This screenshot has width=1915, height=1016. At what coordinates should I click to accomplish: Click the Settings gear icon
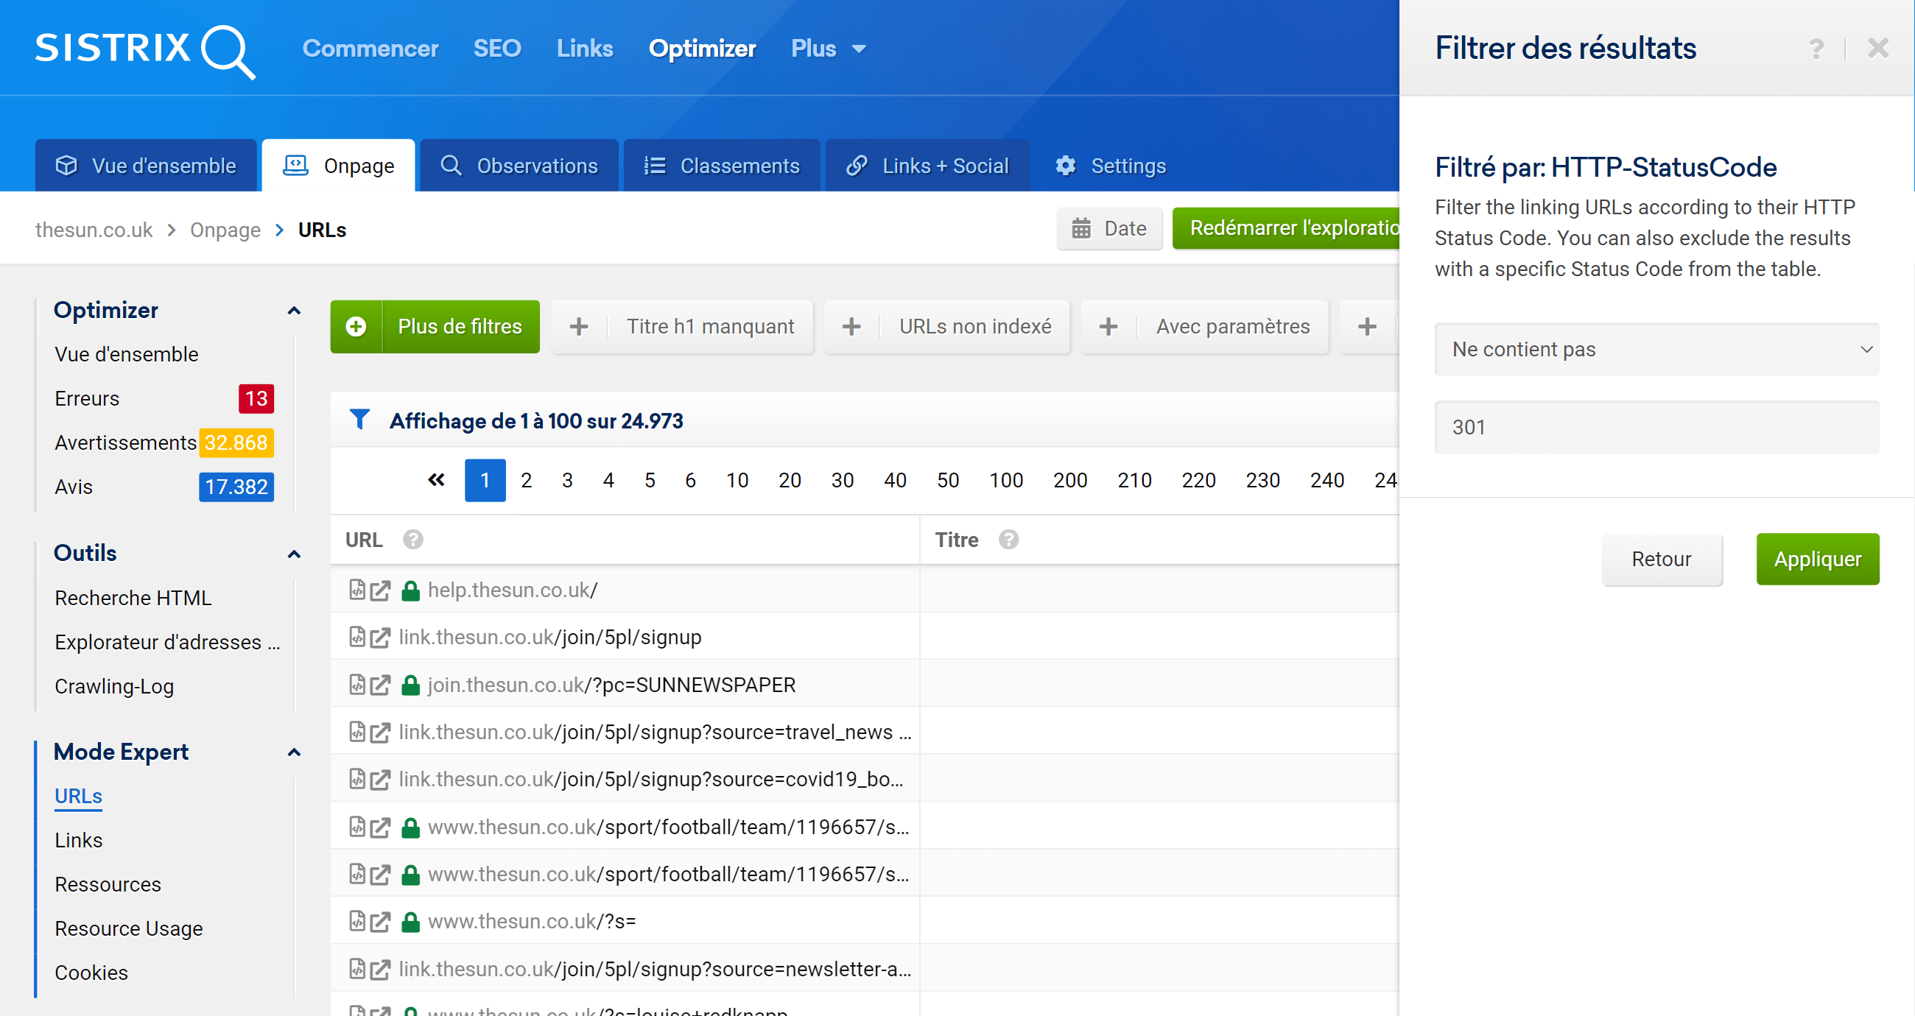tap(1066, 166)
